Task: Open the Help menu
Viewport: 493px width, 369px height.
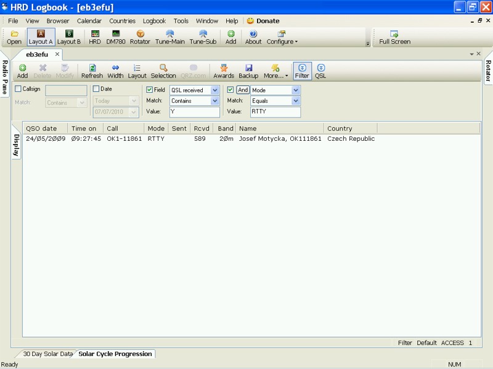Action: 232,21
